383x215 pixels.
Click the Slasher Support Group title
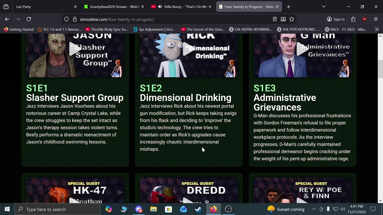point(75,98)
